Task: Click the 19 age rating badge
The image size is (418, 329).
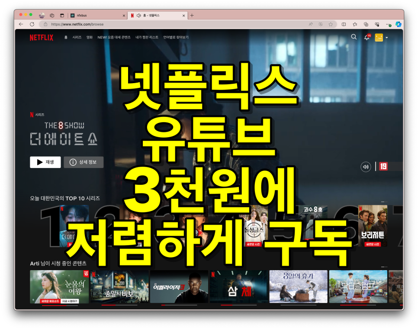Action: 383,167
